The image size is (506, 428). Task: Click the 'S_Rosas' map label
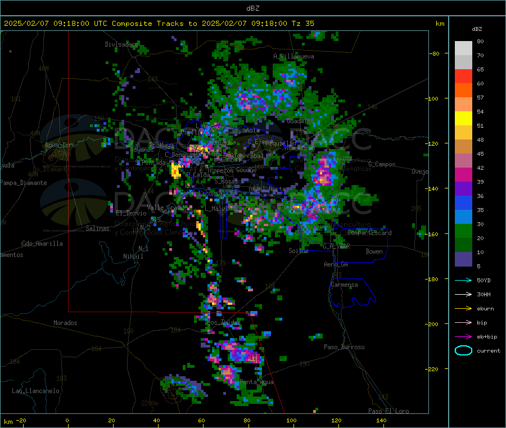coord(226,182)
